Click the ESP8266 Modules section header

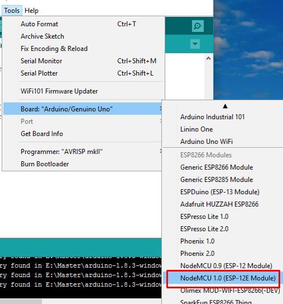[x=206, y=155]
